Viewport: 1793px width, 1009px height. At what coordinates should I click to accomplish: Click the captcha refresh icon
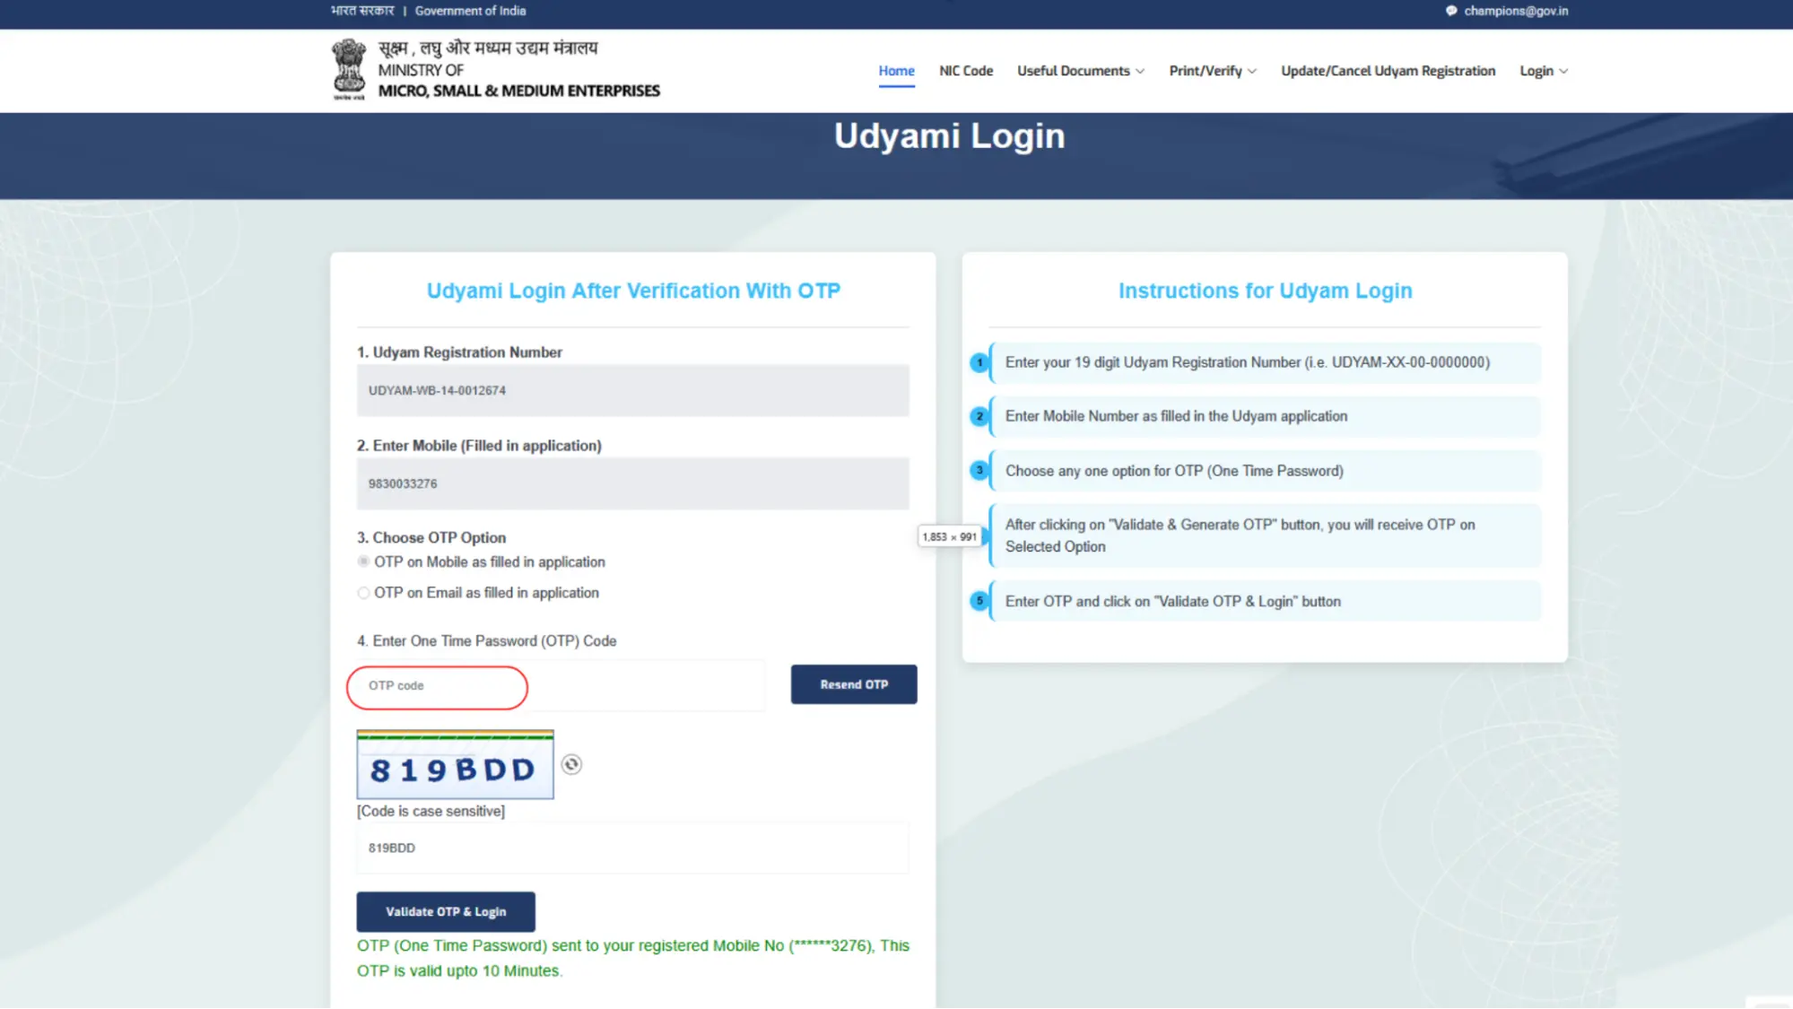click(571, 764)
